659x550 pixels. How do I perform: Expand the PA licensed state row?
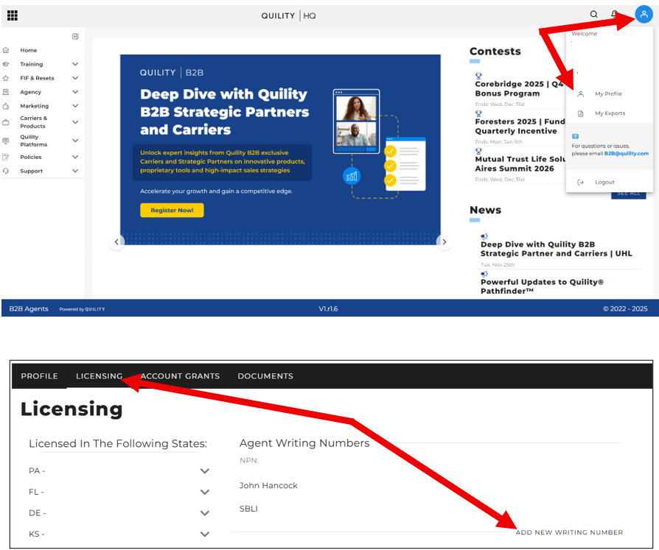click(204, 471)
